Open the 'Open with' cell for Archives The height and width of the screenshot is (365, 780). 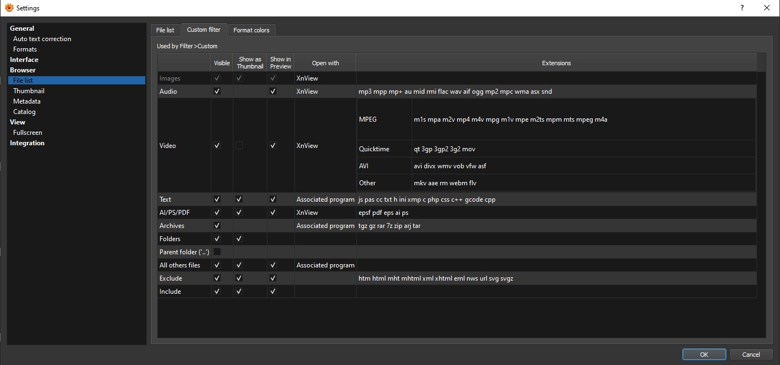coord(325,226)
